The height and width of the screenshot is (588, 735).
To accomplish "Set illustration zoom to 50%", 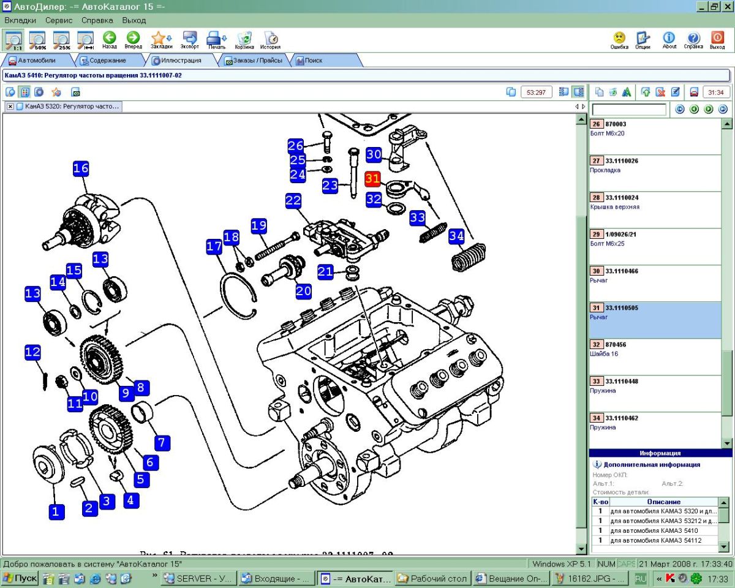I will [x=38, y=40].
